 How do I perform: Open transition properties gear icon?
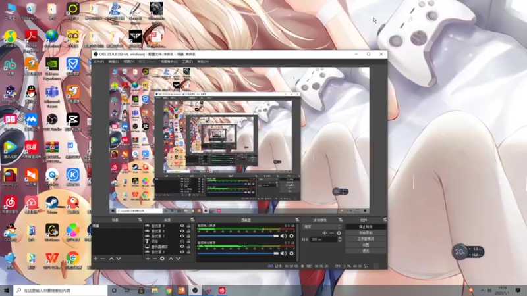click(x=339, y=233)
